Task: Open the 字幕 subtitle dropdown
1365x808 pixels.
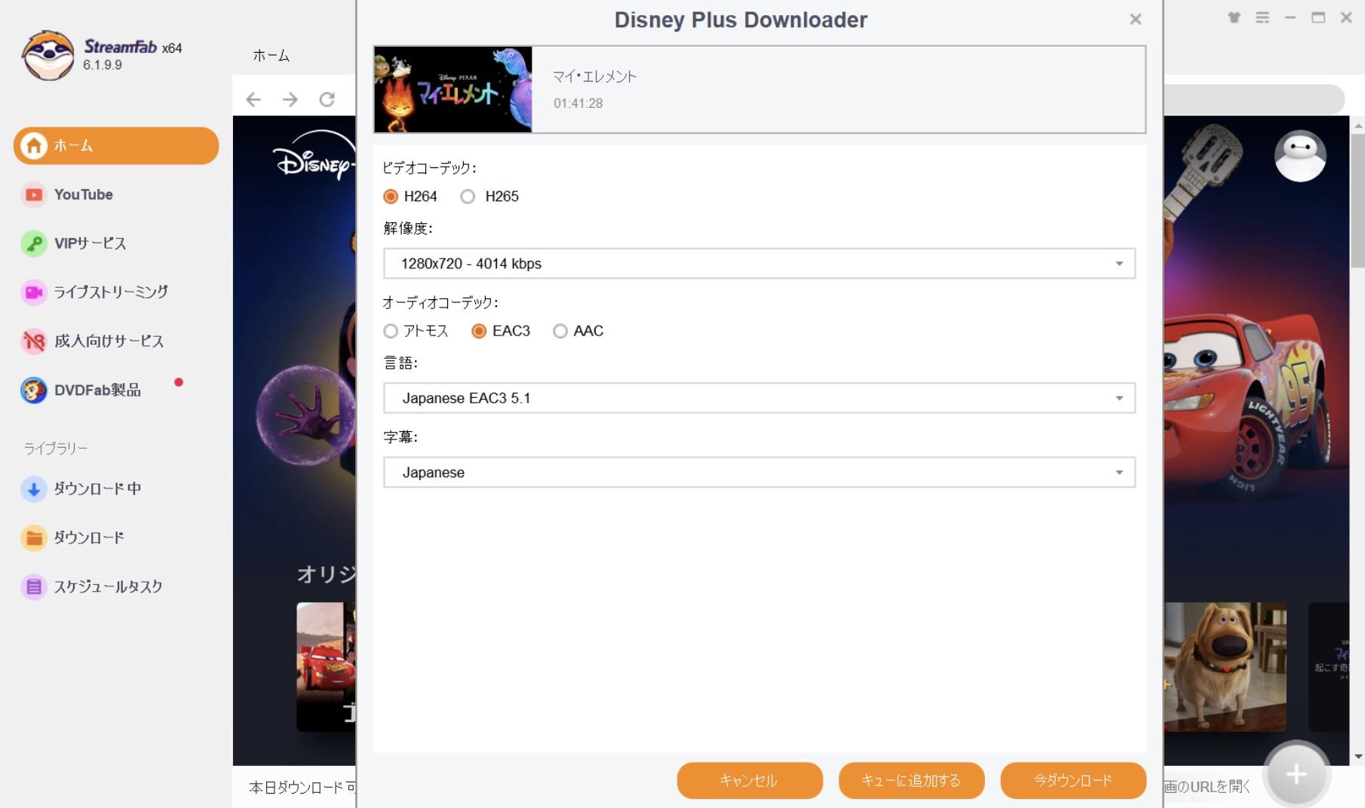Action: pyautogui.click(x=759, y=473)
